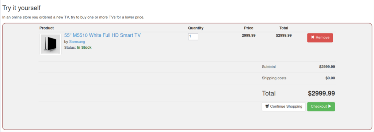Open the Samsung TV product thumbnail
Screen dimensions: 374x132
50,44
